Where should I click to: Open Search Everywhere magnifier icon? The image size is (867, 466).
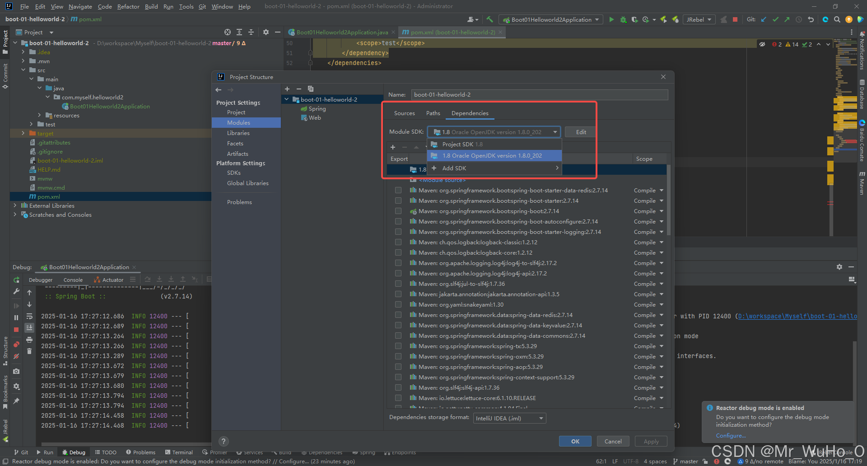(837, 19)
